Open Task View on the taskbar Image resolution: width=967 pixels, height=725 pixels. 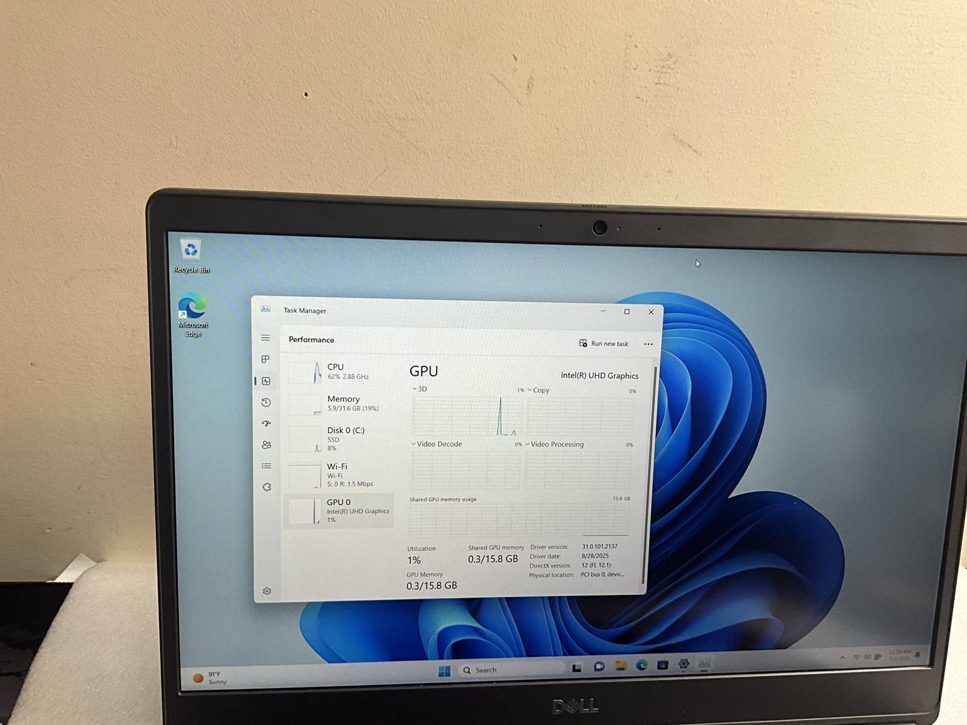pos(577,668)
